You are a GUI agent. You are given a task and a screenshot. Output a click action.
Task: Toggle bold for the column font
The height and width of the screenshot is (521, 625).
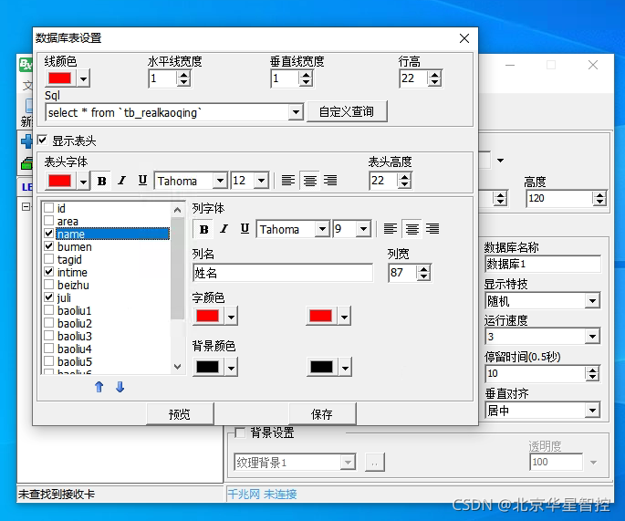point(204,229)
